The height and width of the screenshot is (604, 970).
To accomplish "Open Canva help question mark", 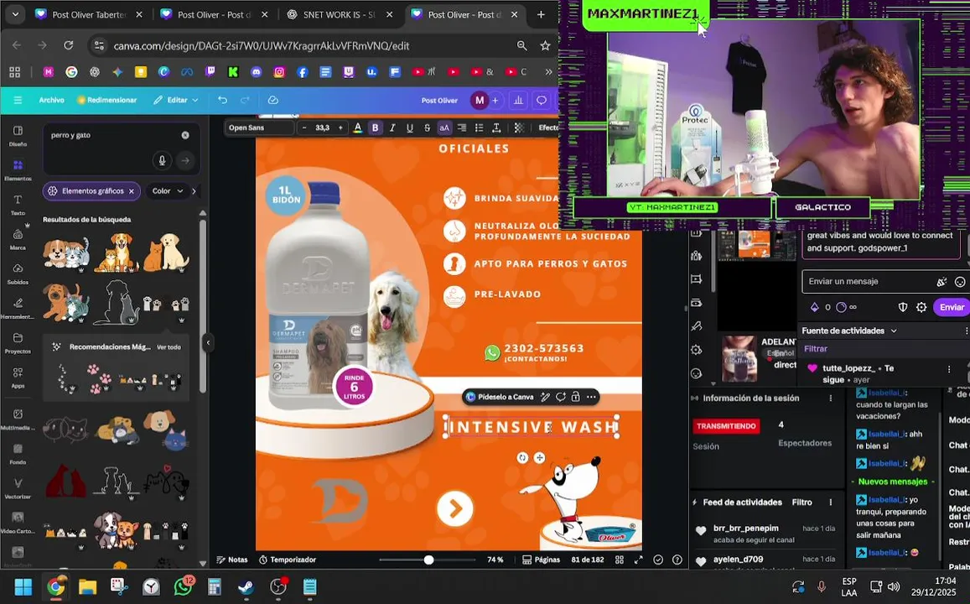I will pyautogui.click(x=677, y=560).
